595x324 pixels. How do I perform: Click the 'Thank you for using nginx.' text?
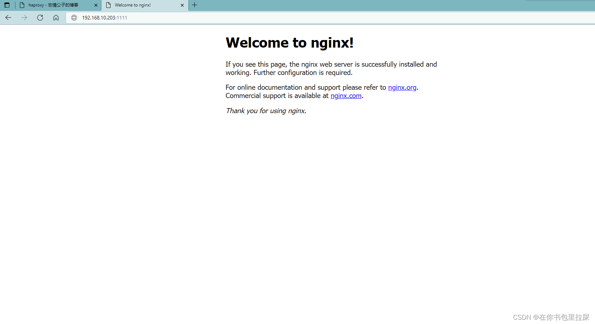click(266, 111)
